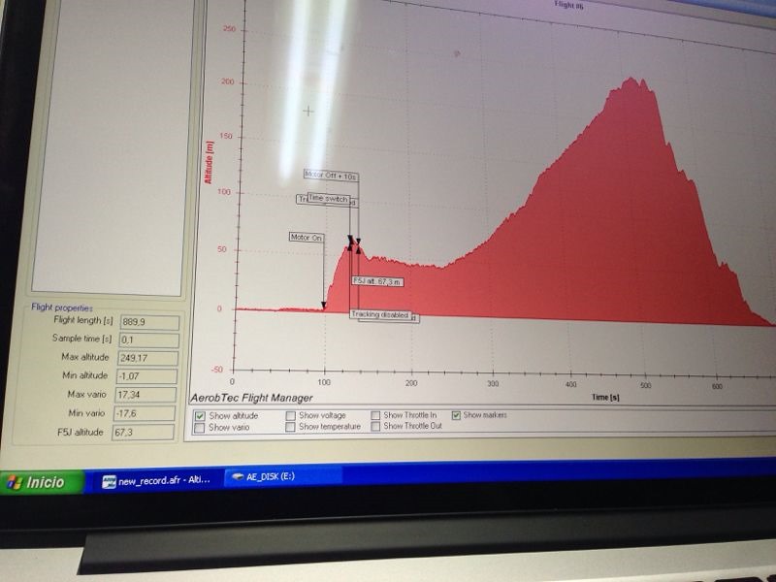
Task: Check the Show Throttle In box
Action: [x=375, y=415]
